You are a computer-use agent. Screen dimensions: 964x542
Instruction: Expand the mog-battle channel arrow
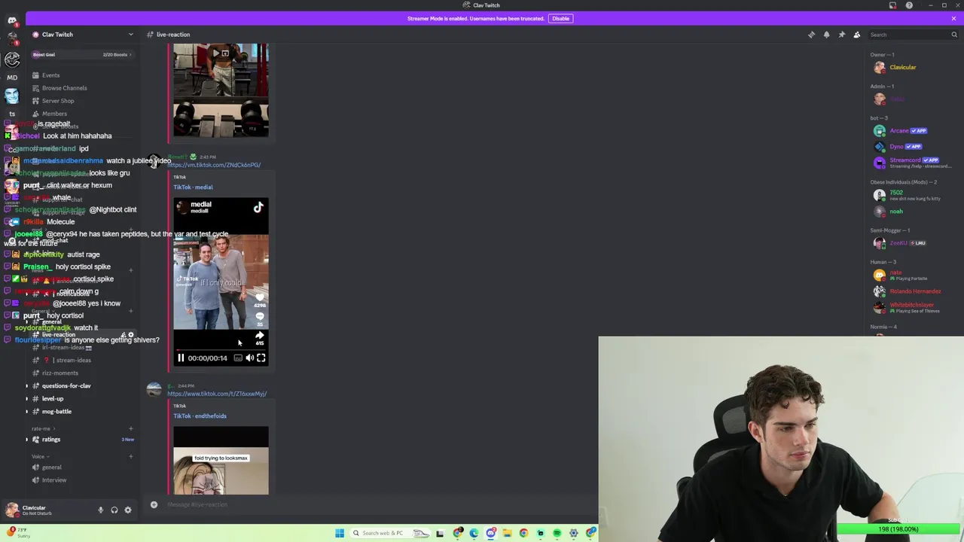[27, 411]
